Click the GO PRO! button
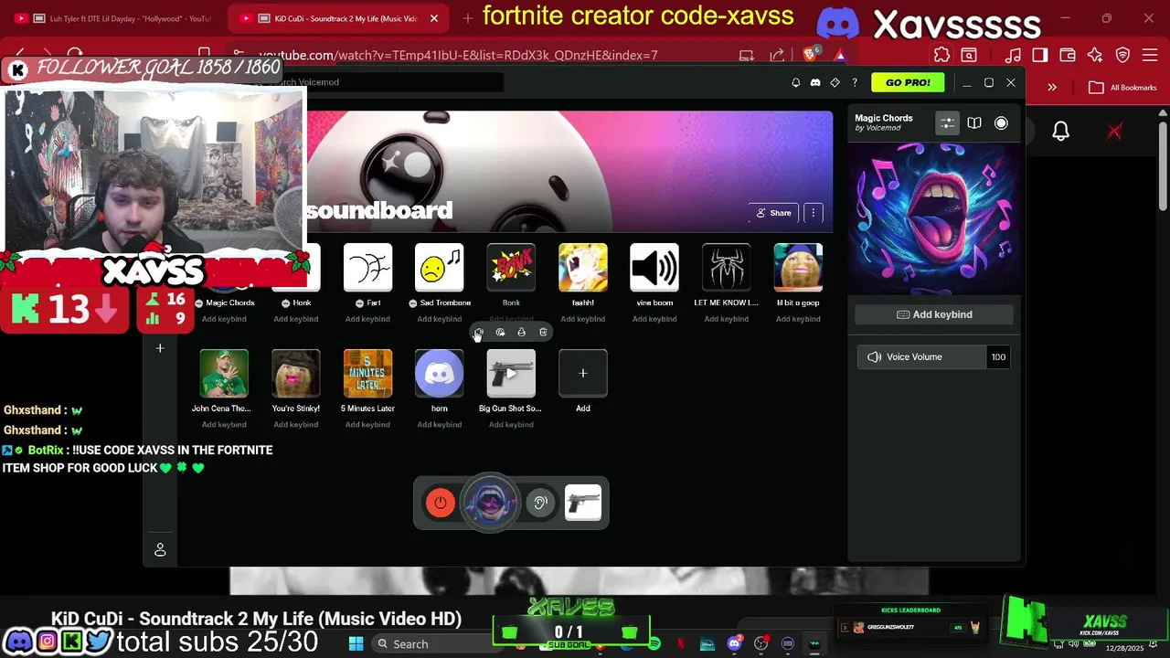The height and width of the screenshot is (658, 1170). pyautogui.click(x=908, y=82)
